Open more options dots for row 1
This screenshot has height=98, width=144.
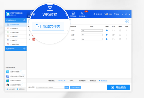127,30
